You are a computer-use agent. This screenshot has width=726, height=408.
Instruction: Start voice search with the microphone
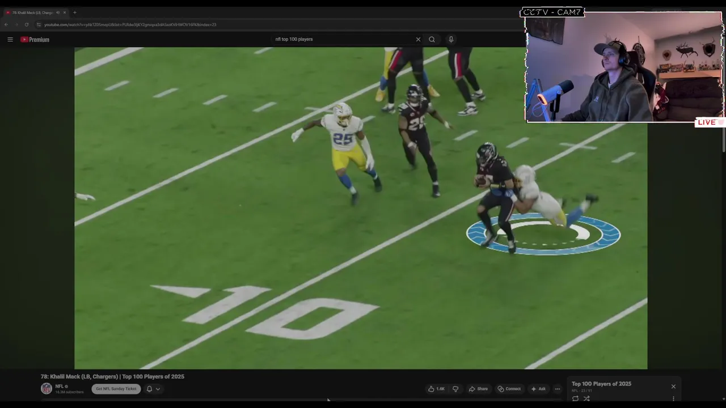point(451,39)
